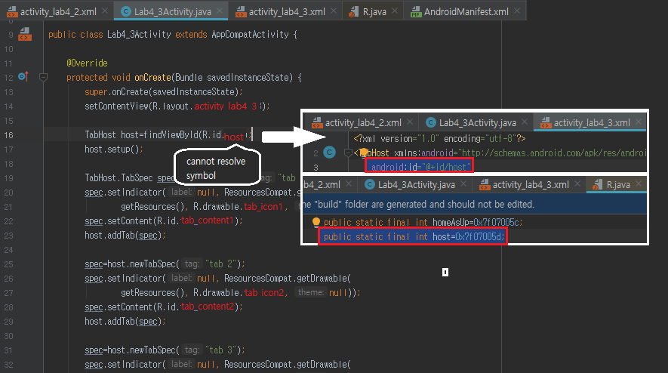Close the R.java tab
Image resolution: width=668 pixels, height=373 pixels.
[395, 11]
